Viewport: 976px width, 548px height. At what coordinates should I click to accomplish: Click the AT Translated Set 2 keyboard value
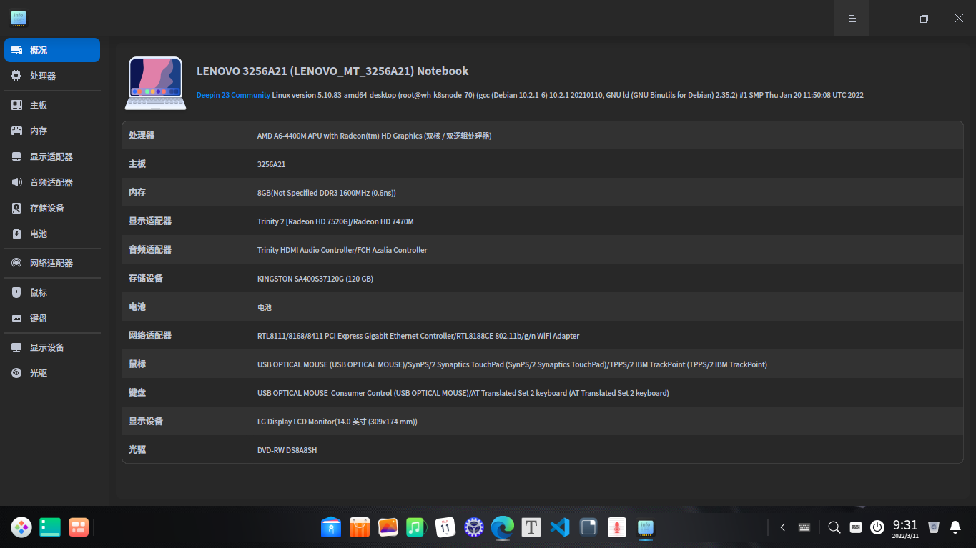tap(463, 393)
